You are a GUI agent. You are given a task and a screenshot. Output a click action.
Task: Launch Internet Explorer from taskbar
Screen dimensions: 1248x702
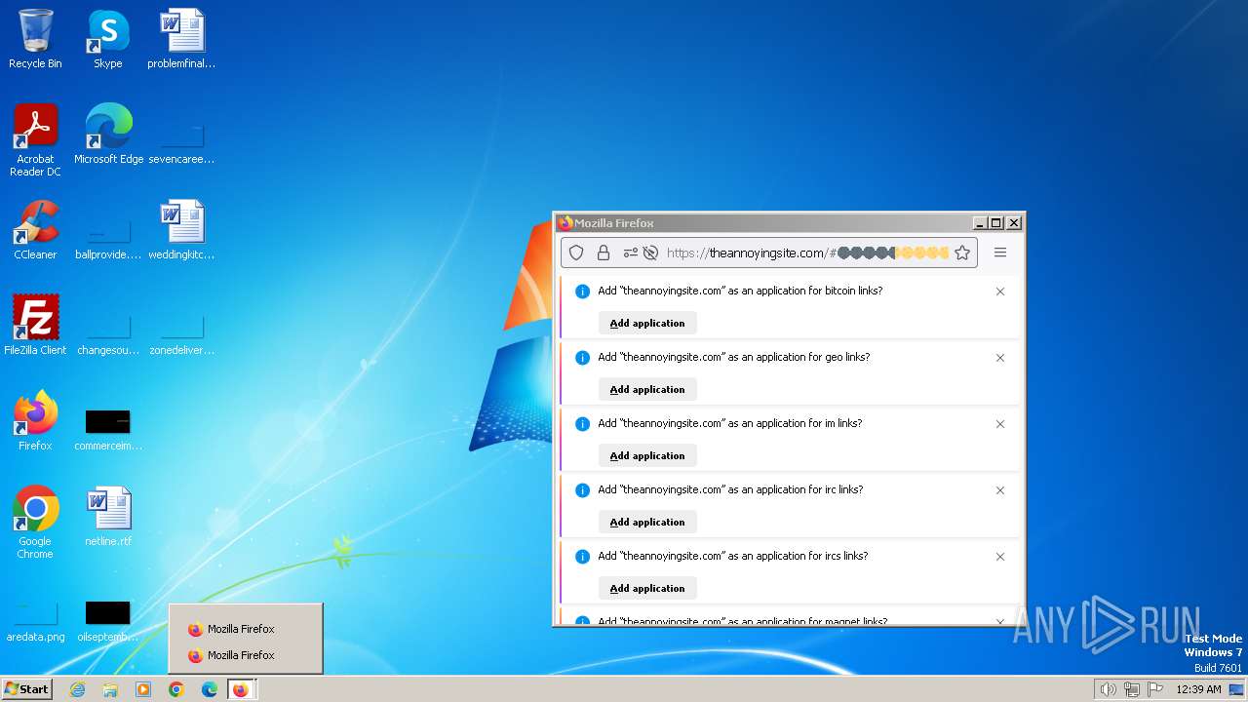(x=77, y=689)
